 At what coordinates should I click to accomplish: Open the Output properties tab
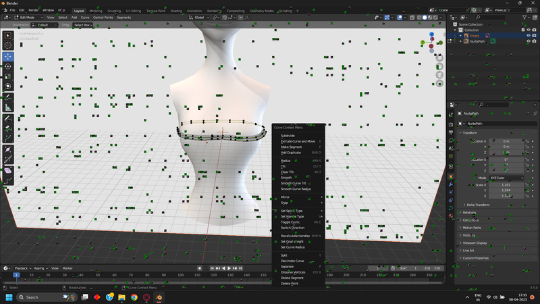451,132
